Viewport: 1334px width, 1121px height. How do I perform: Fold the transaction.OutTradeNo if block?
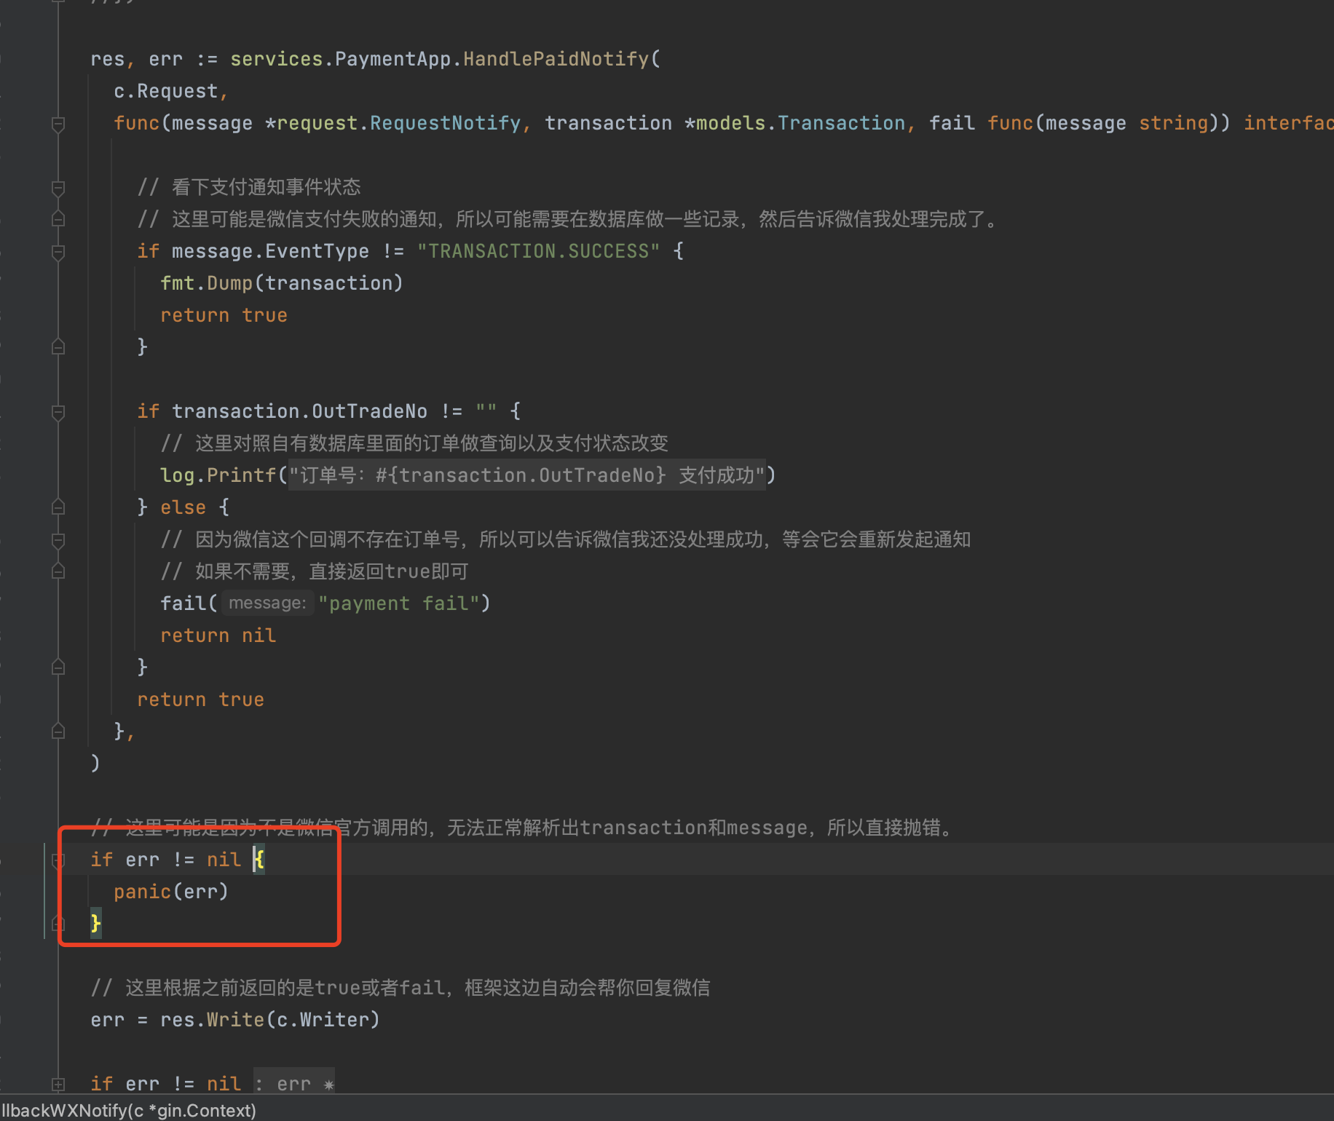click(58, 413)
